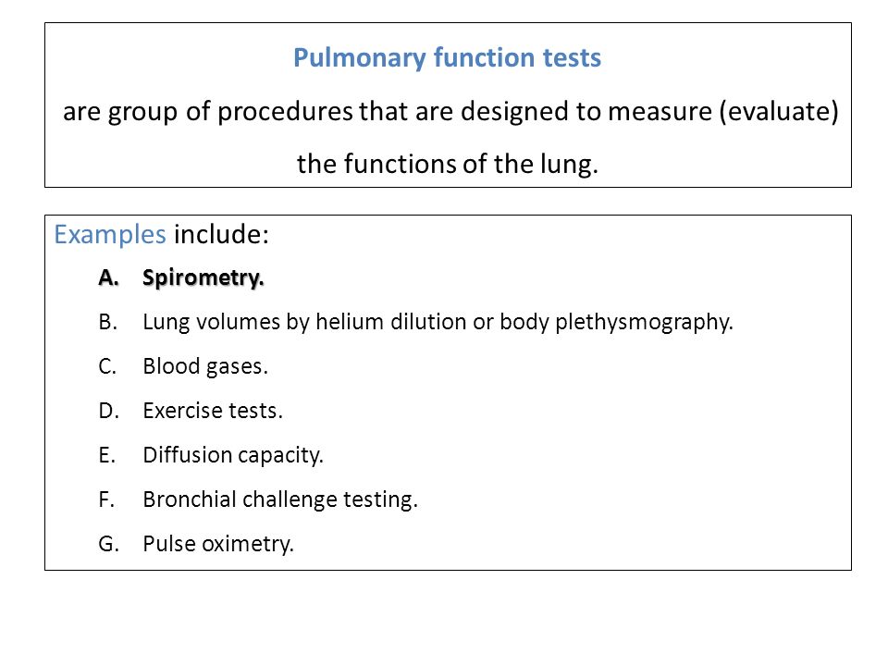Click the phrase functions of the lung
This screenshot has width=888, height=666.
(470, 165)
